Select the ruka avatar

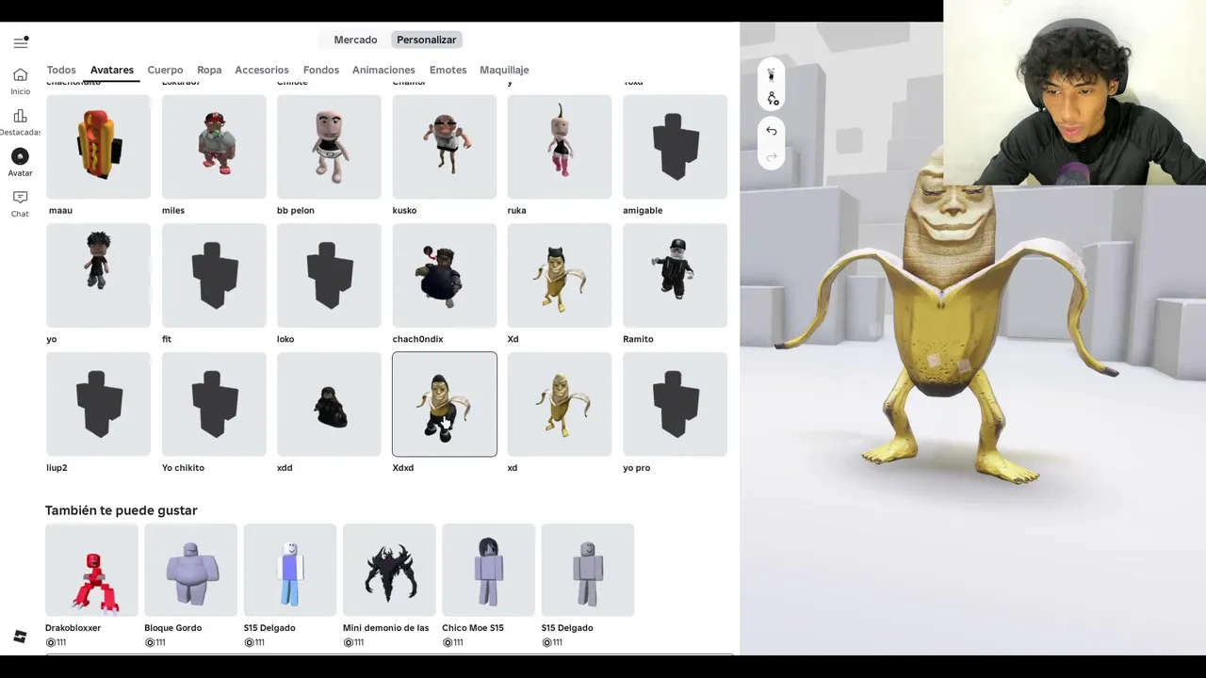[x=560, y=147]
